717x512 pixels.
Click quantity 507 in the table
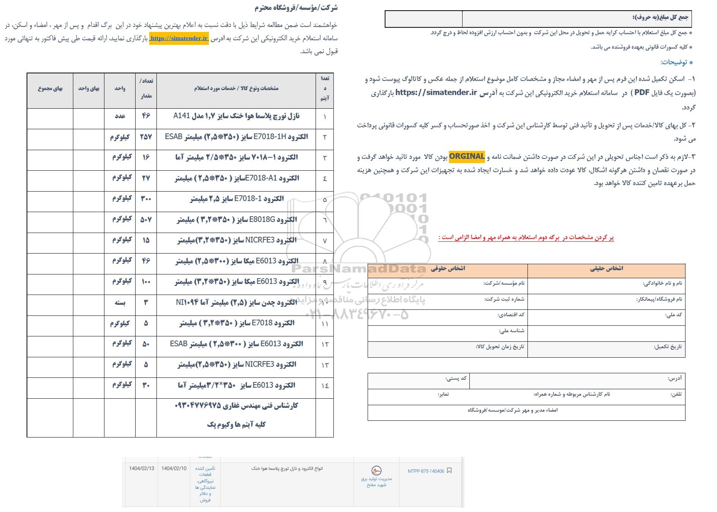pos(146,219)
